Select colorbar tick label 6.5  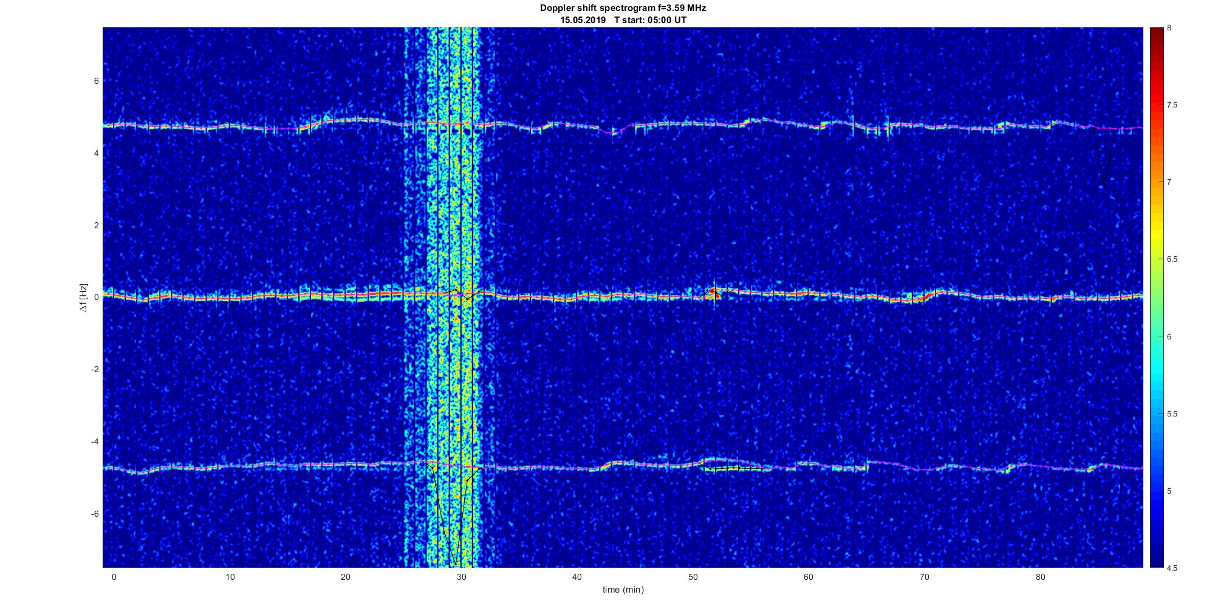coord(1171,259)
